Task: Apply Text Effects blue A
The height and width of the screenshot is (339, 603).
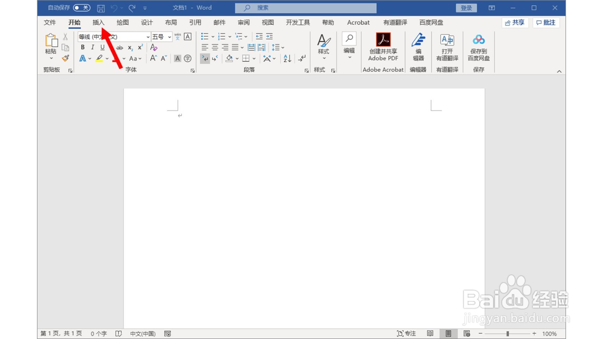Action: (x=83, y=58)
